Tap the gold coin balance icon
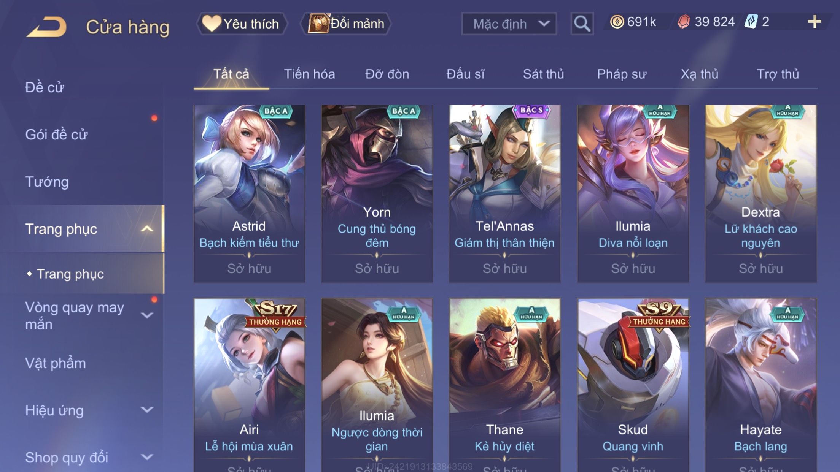The image size is (840, 472). pyautogui.click(x=617, y=22)
